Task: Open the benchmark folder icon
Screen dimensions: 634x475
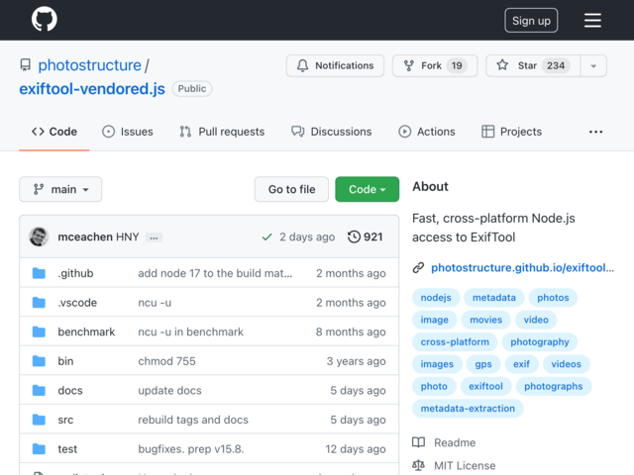Action: pyautogui.click(x=39, y=332)
